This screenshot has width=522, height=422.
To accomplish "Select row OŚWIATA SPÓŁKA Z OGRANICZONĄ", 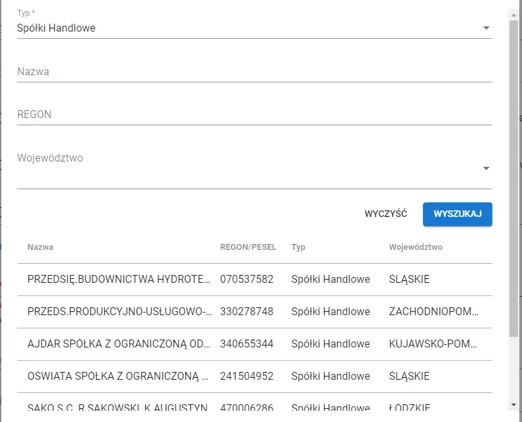I will [254, 376].
